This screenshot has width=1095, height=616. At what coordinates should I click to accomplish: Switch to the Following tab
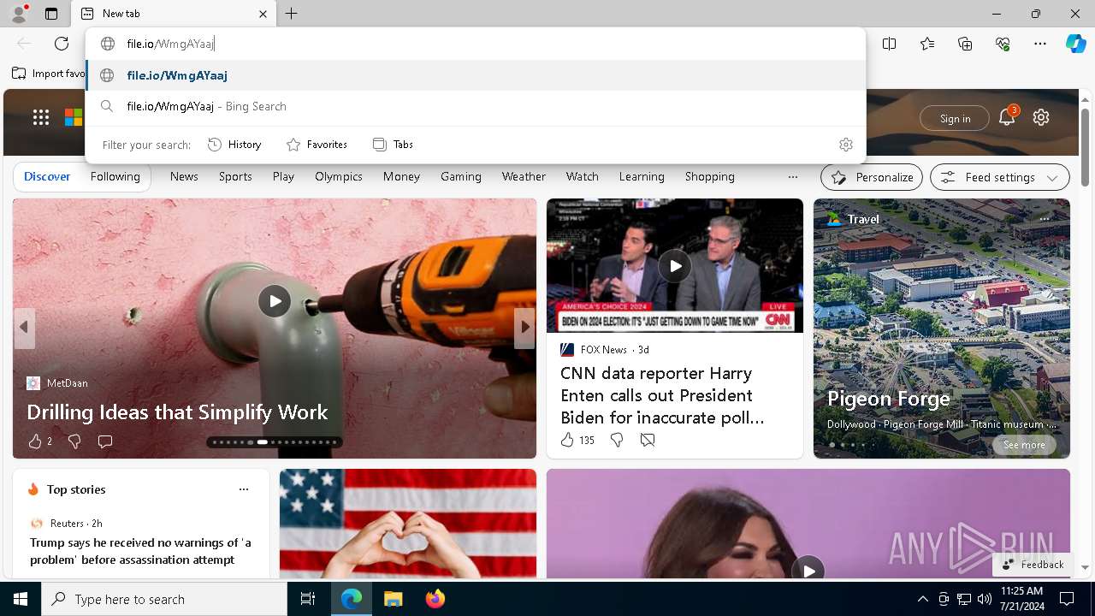click(115, 176)
